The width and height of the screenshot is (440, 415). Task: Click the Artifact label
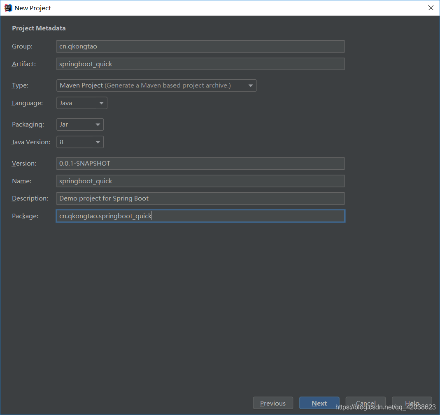tap(24, 64)
